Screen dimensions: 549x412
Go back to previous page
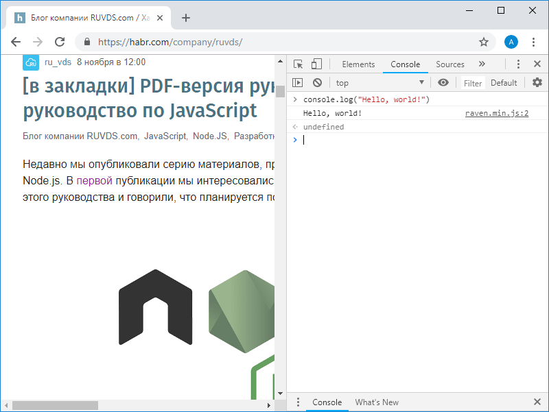pos(16,42)
